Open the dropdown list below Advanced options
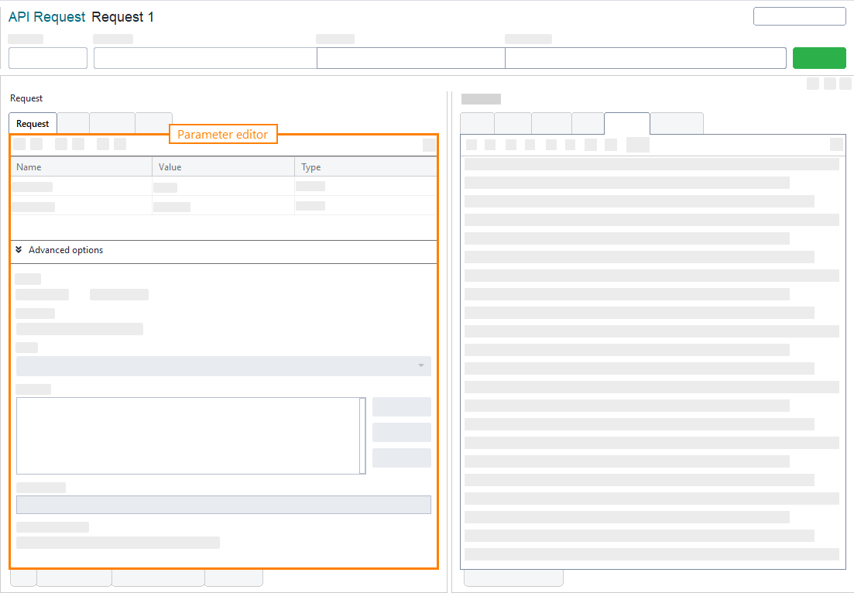The height and width of the screenshot is (593, 854). 224,365
